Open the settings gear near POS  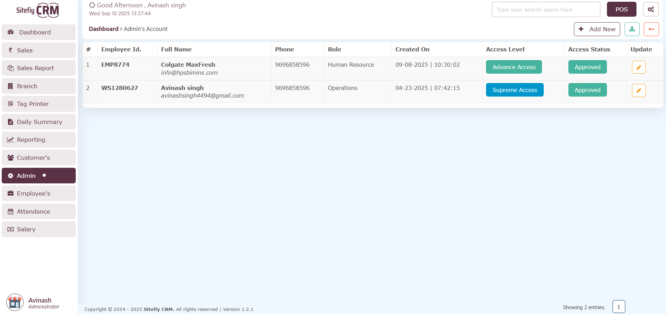[651, 9]
